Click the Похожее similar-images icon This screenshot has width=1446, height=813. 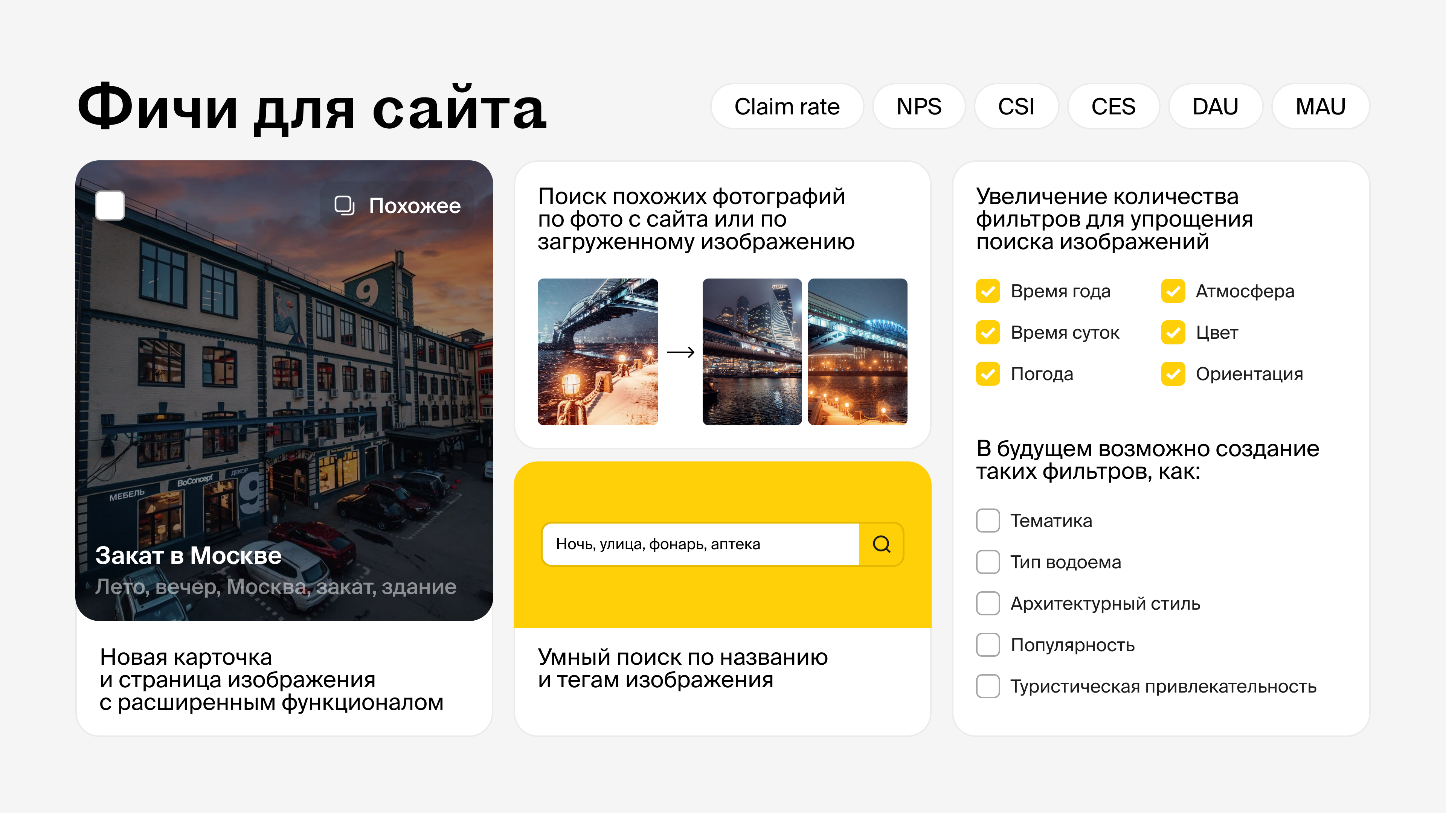(344, 206)
